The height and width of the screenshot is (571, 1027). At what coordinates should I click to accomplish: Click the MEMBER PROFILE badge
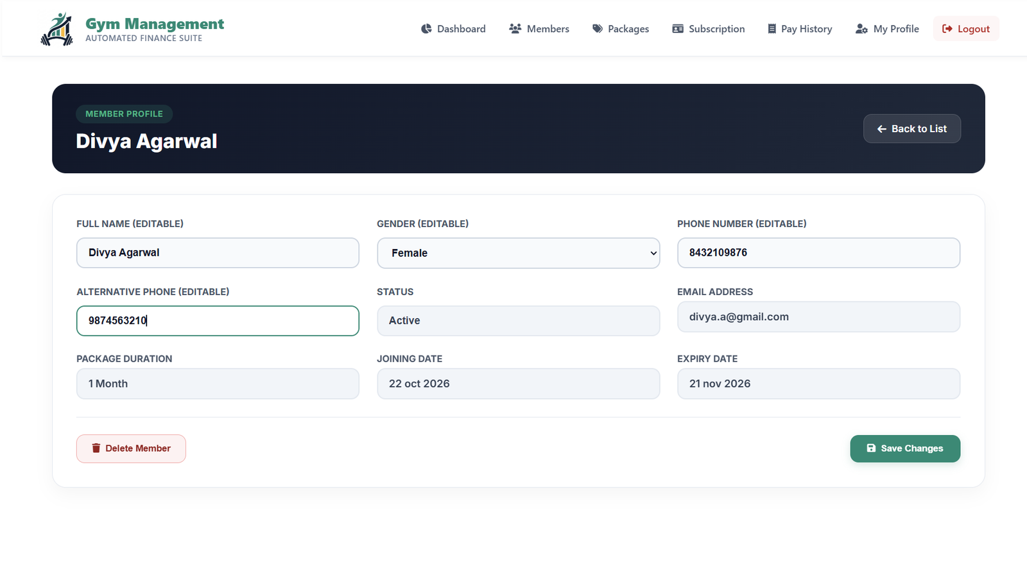[125, 114]
